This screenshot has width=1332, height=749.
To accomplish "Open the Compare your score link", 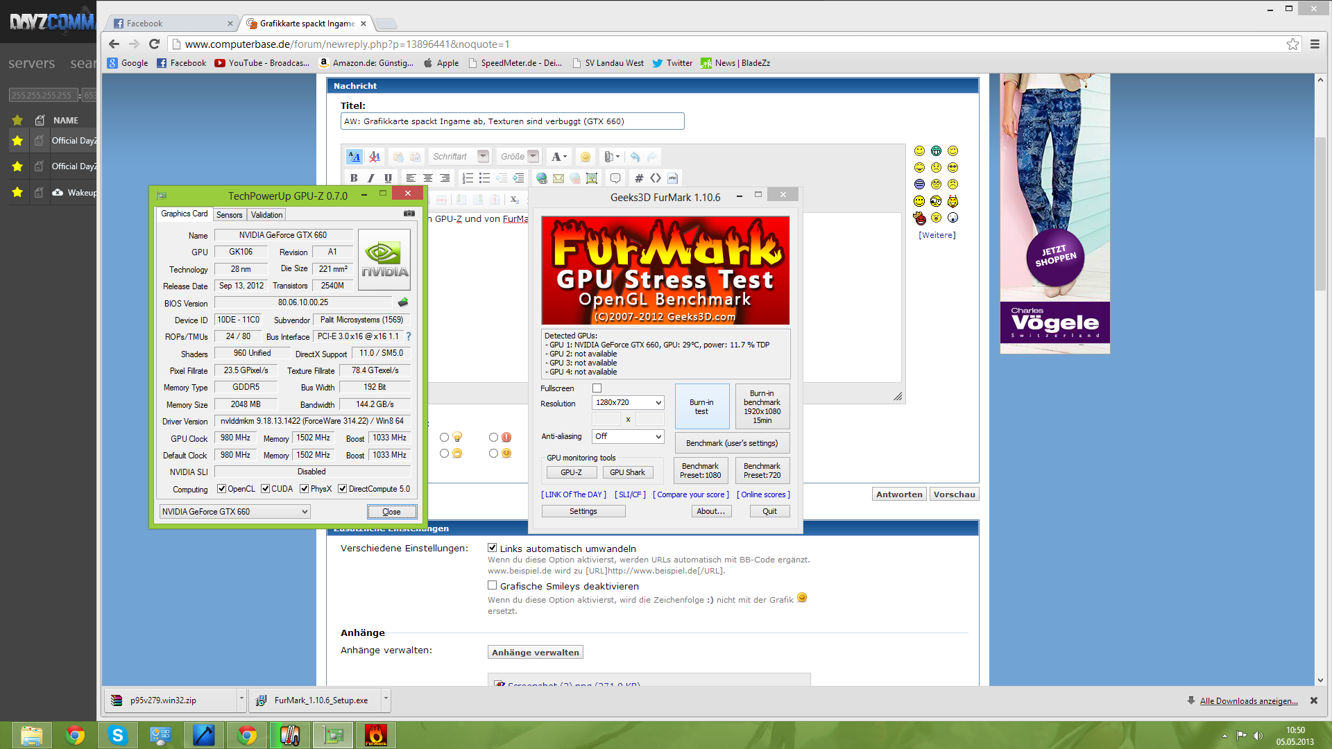I will click(691, 494).
